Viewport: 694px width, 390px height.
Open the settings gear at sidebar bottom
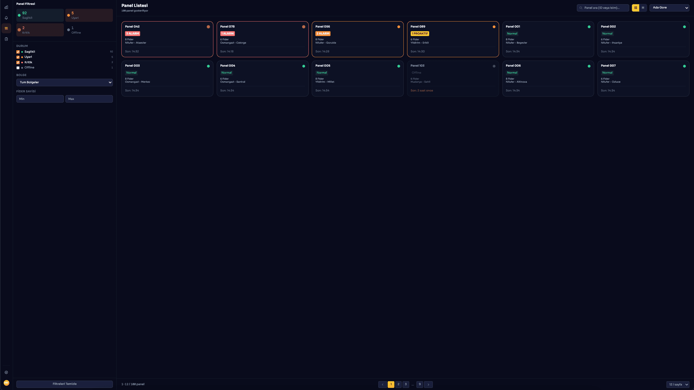coord(6,372)
